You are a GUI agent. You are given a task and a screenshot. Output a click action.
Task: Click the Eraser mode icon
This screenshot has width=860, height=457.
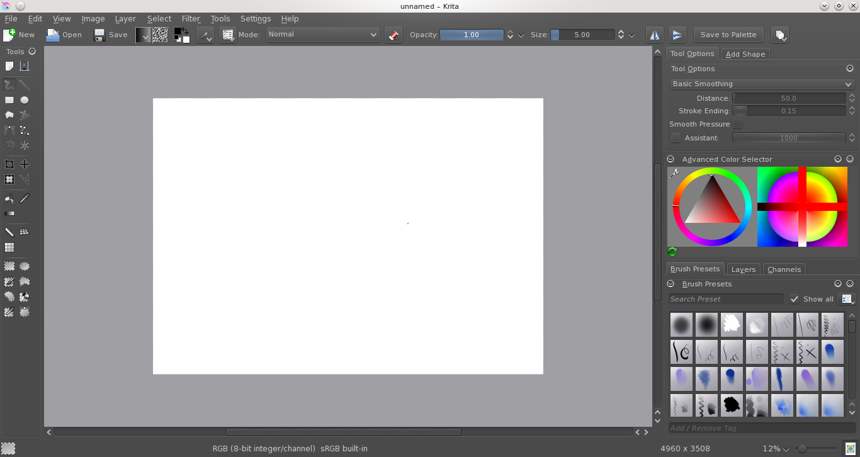pos(393,35)
